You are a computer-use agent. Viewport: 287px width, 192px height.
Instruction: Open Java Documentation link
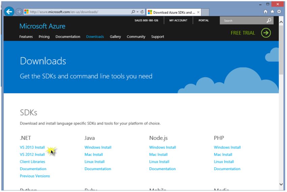pos(98,169)
